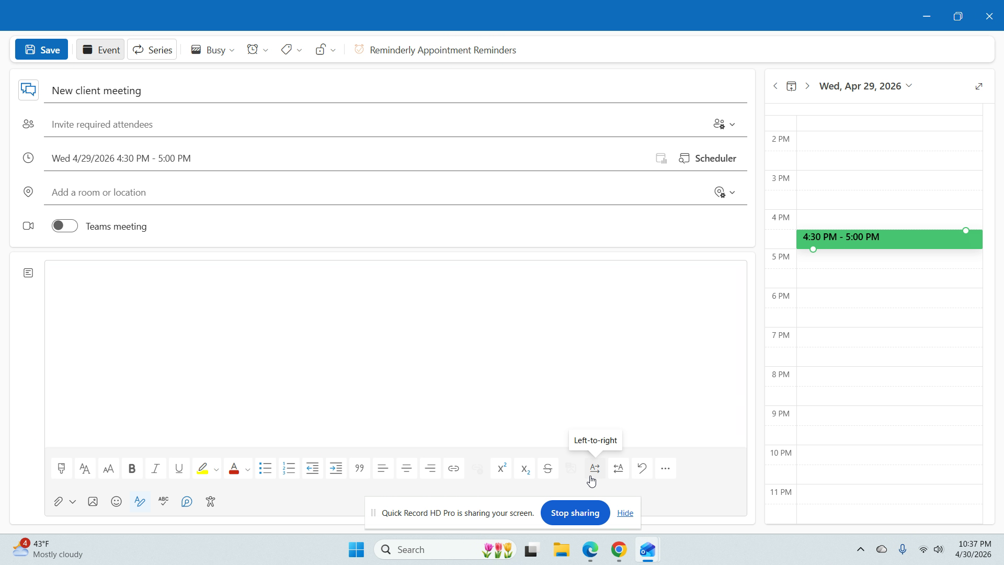The height and width of the screenshot is (565, 1004).
Task: Insert a picture inline
Action: pyautogui.click(x=93, y=502)
